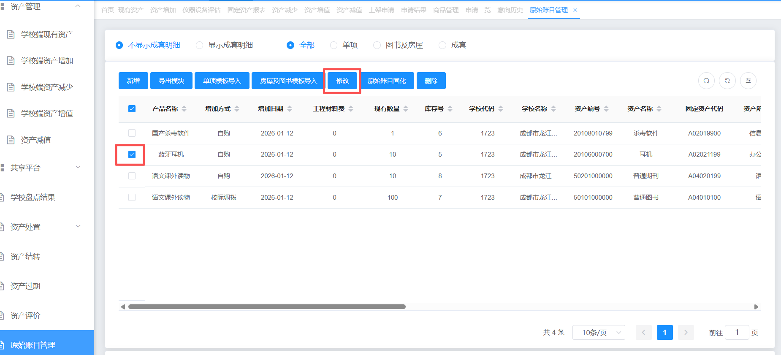Screen dimensions: 781x355
Task: Sort by 产品名称 column arrows
Action: [184, 109]
